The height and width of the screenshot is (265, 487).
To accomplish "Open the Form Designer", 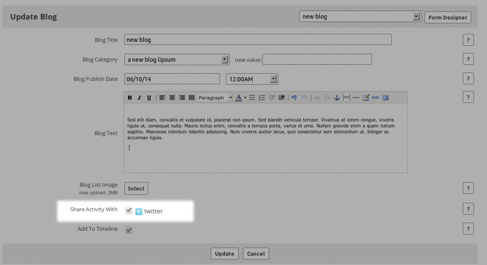I will (x=447, y=18).
